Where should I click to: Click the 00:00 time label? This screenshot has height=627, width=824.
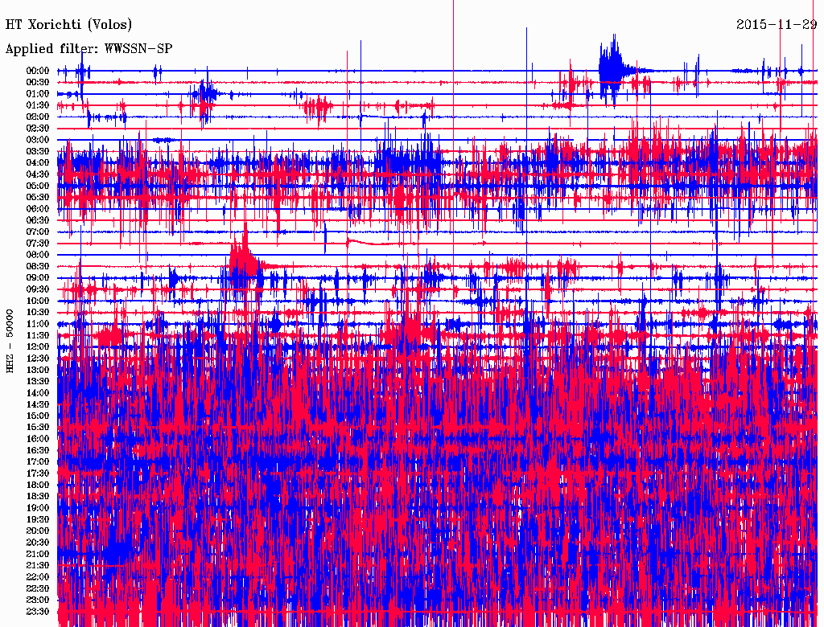coord(38,71)
